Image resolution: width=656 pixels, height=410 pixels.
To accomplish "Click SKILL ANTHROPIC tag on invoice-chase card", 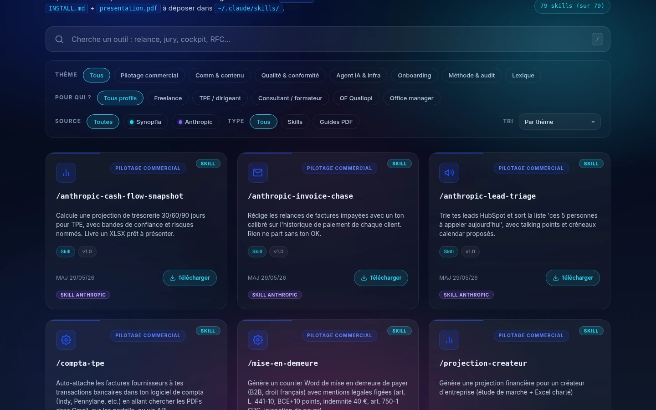I will click(x=275, y=295).
